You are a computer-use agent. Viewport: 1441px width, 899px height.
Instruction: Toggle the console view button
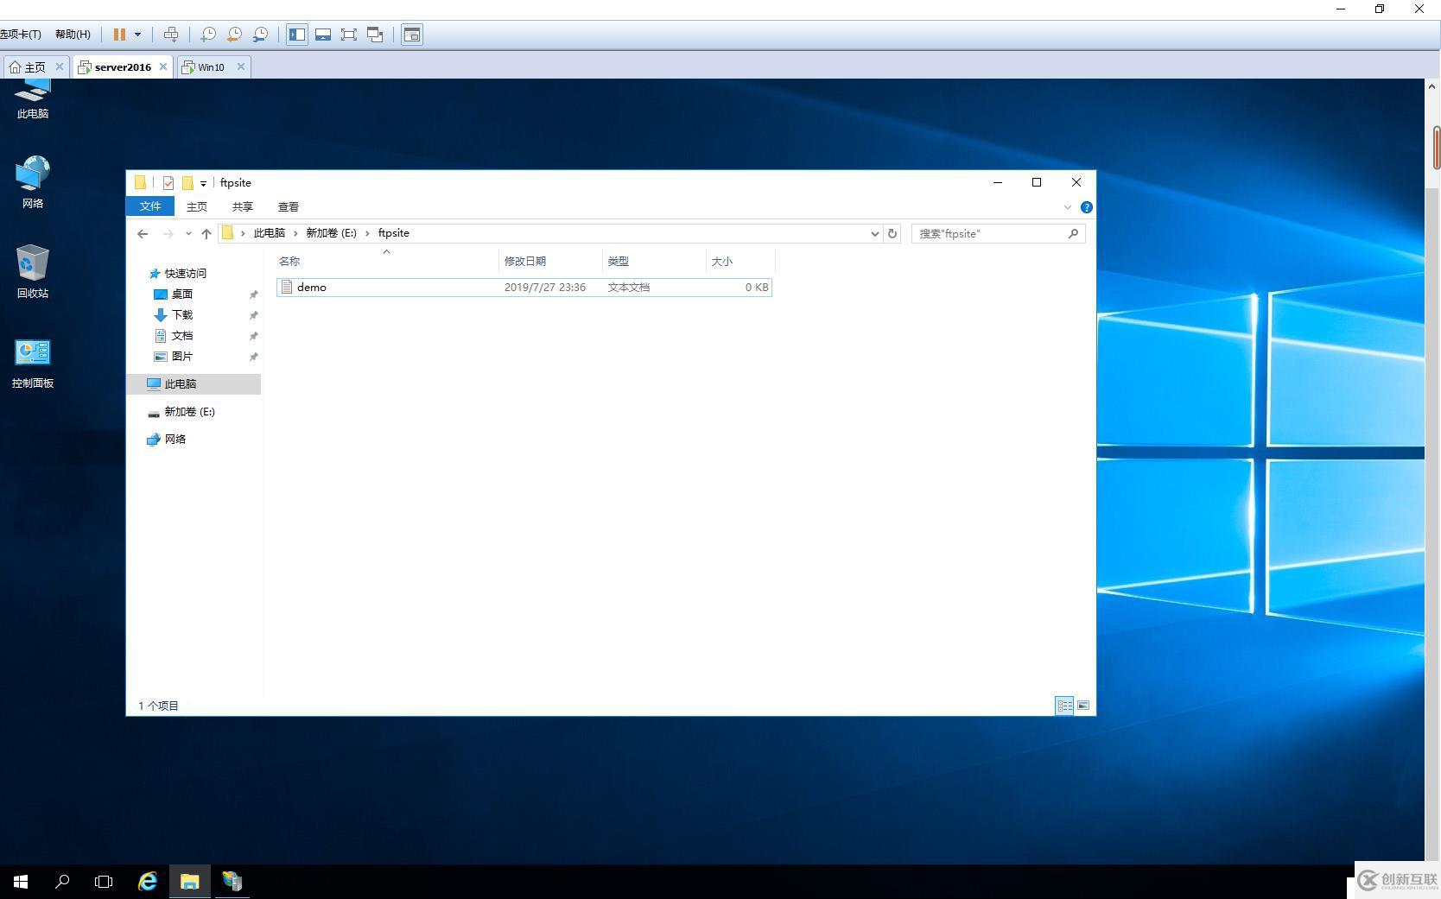tap(412, 35)
